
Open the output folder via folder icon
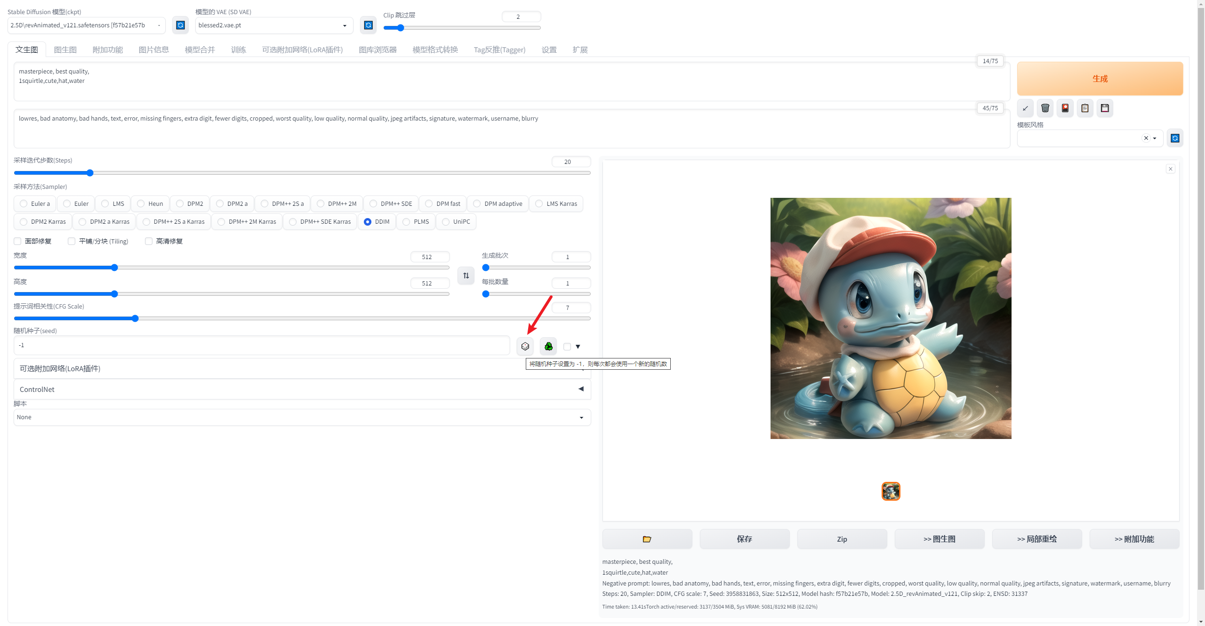[647, 539]
